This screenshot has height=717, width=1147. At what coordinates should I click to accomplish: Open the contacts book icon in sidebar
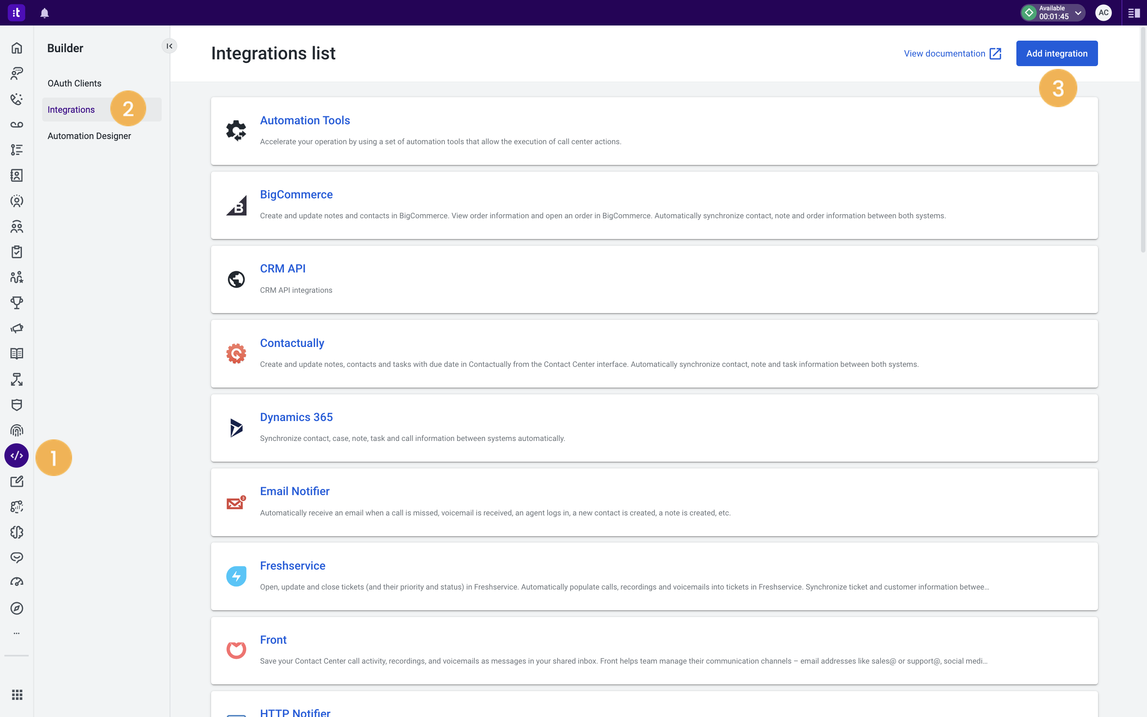click(17, 175)
